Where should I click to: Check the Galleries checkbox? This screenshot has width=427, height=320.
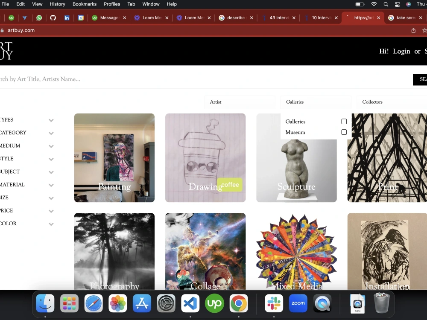tap(344, 121)
